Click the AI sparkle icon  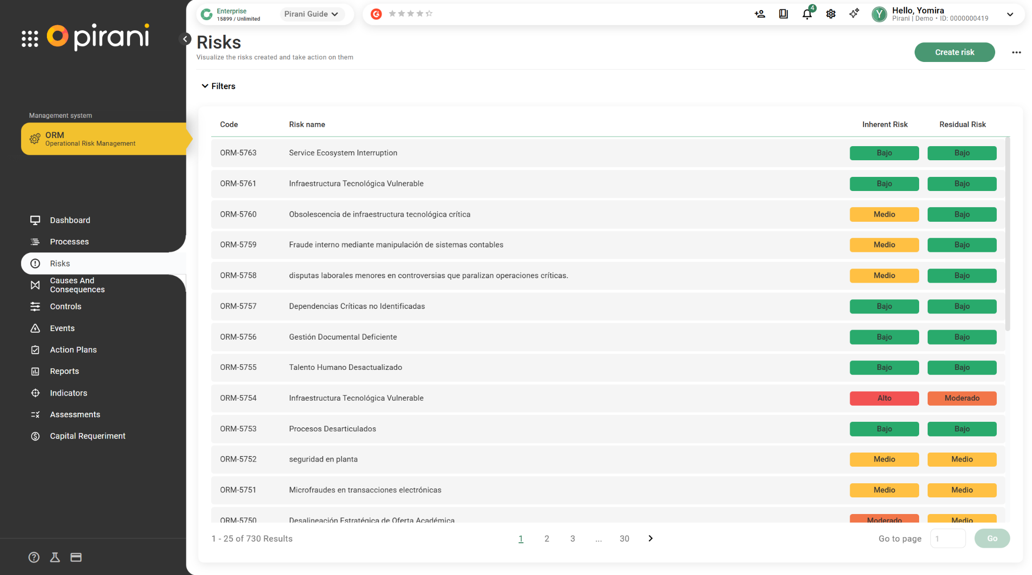tap(854, 14)
